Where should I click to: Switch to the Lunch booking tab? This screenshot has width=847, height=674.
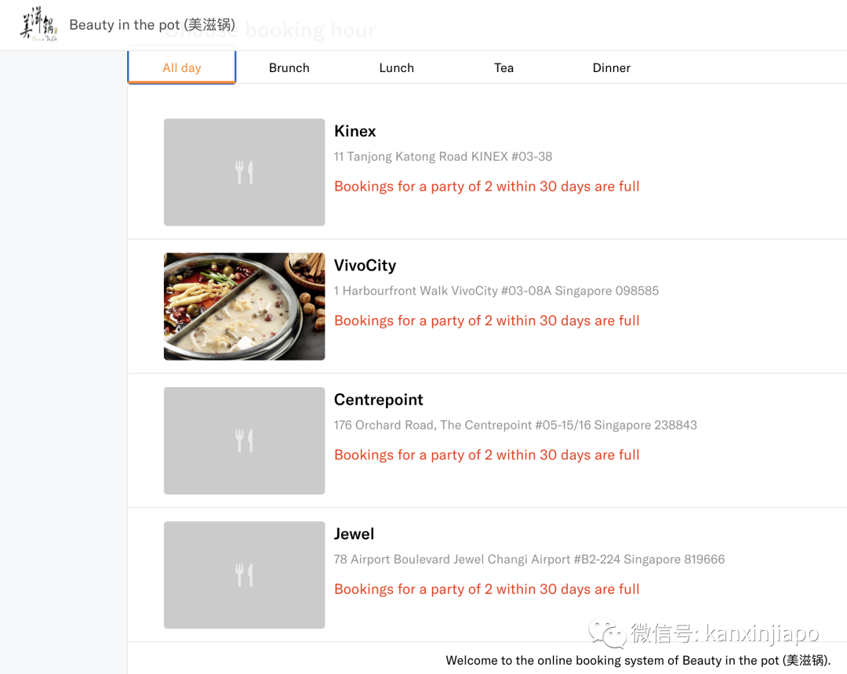(396, 68)
